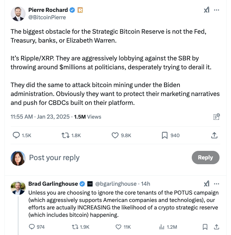231x235 pixels.
Task: View analytics of Brad's reply
Action: (x=162, y=227)
